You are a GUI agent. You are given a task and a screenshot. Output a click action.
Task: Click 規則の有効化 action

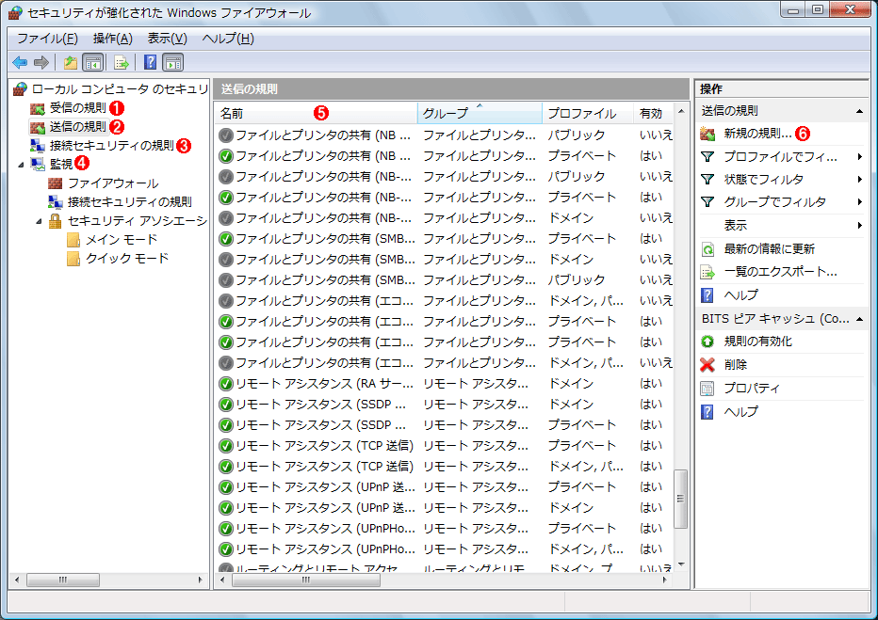[x=757, y=341]
